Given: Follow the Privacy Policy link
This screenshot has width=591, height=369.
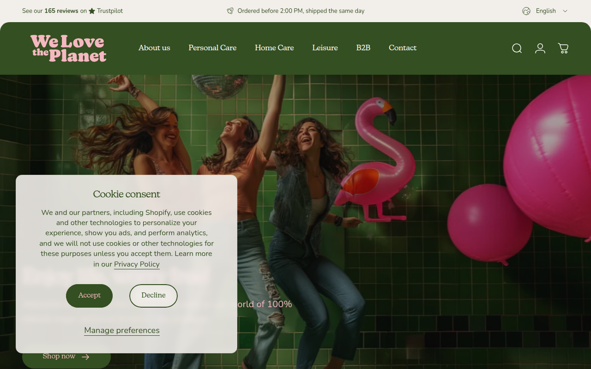Looking at the screenshot, I should tap(137, 264).
